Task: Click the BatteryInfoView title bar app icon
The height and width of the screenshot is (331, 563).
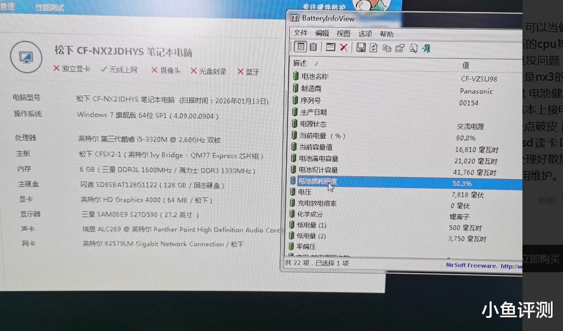Action: (294, 18)
